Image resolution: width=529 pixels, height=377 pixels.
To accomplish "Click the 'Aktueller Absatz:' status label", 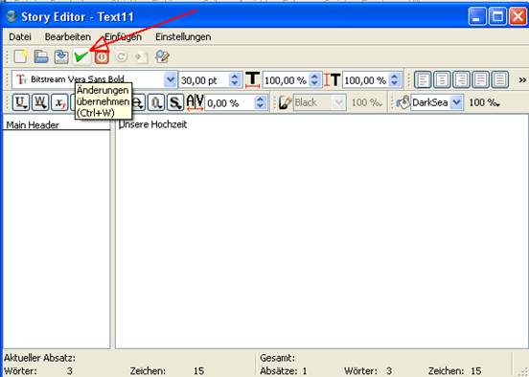I will [40, 358].
